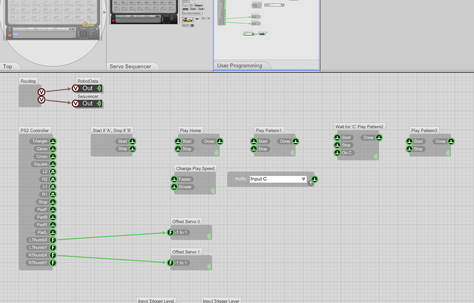Click the Sequencer Out V pin
The height and width of the screenshot is (303, 474).
76,103
